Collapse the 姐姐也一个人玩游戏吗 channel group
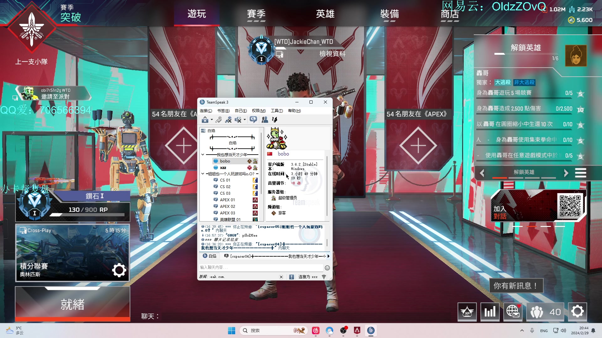 coord(203,174)
